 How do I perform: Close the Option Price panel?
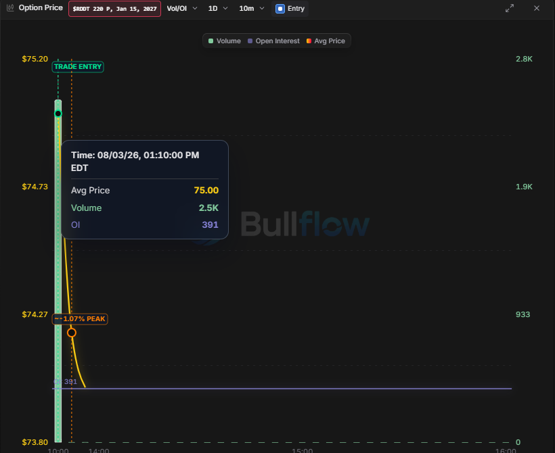point(537,8)
